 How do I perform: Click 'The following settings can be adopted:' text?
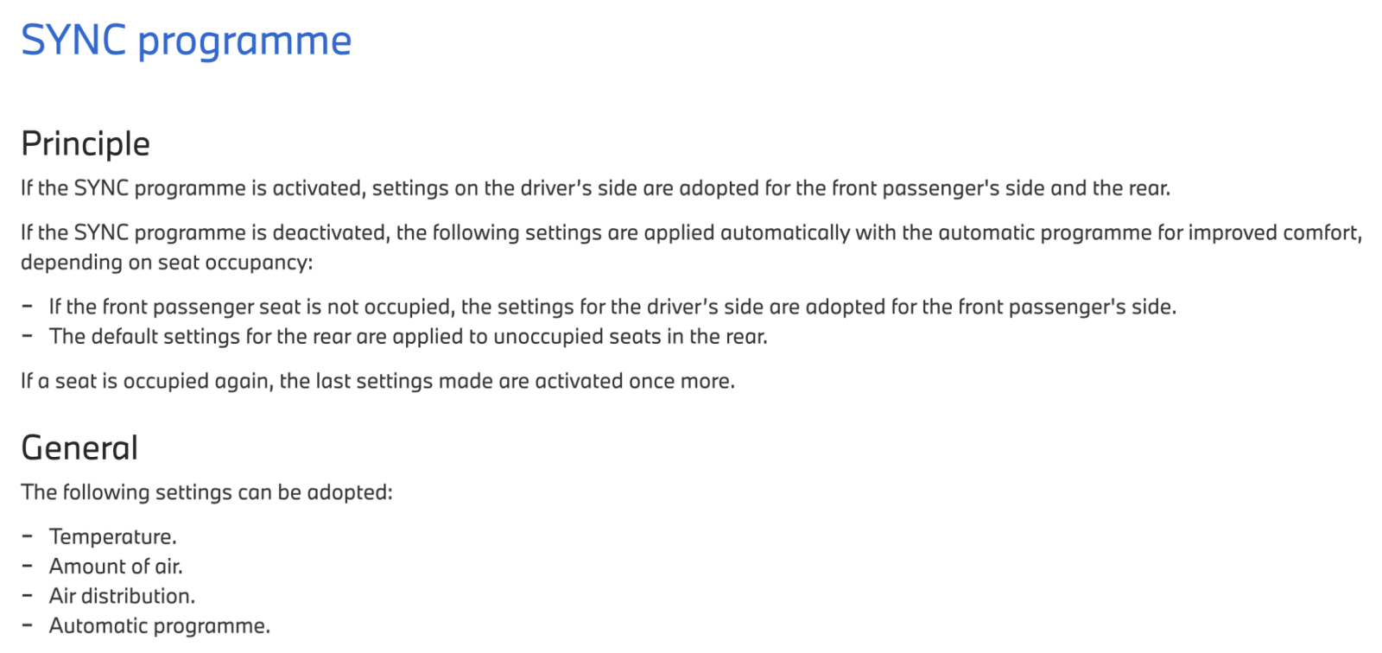(x=206, y=492)
